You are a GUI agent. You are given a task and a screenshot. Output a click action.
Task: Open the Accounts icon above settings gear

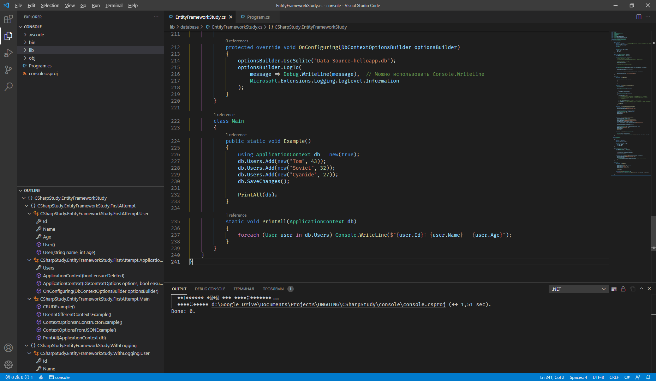(8, 348)
